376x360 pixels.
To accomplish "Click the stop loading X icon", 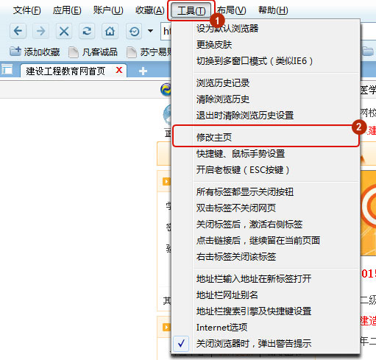I will [64, 31].
